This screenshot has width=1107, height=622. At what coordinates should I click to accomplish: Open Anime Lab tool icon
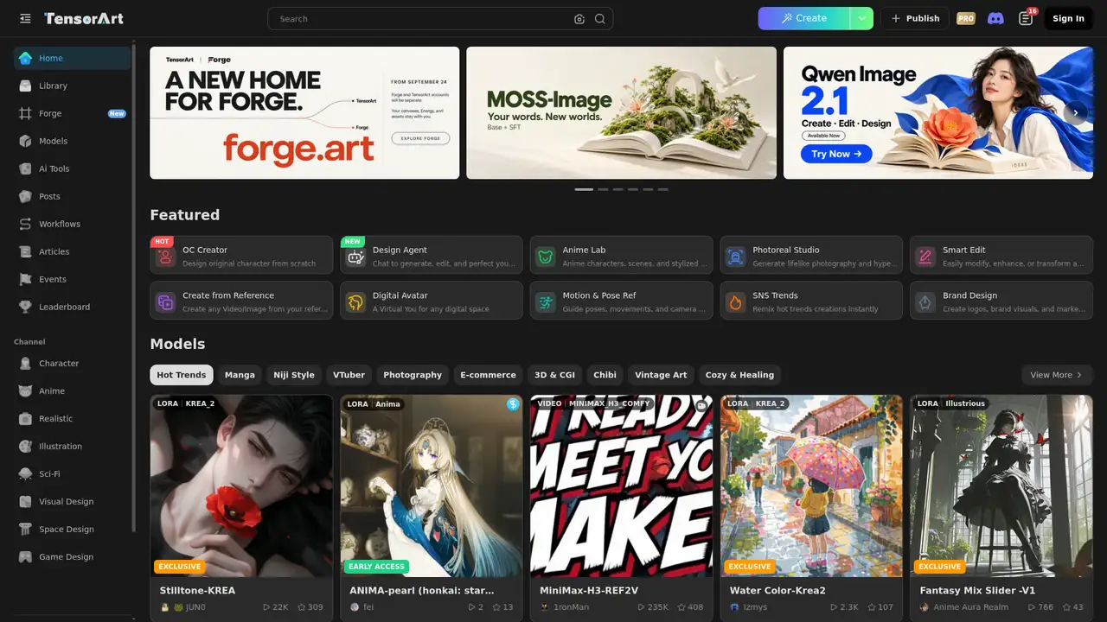pos(545,257)
